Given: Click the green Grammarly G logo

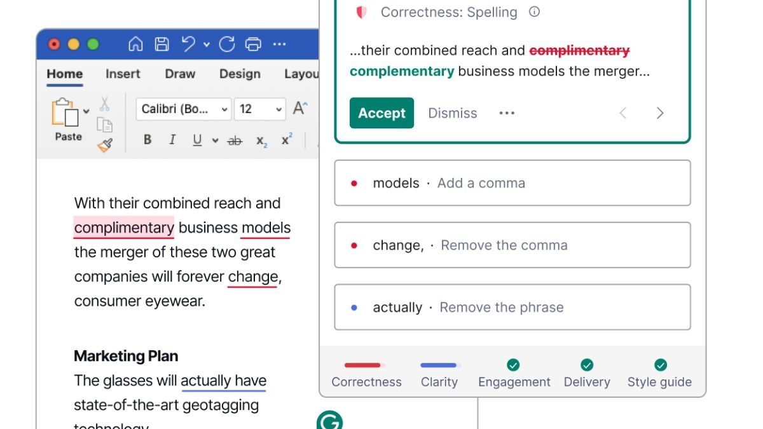Looking at the screenshot, I should [x=329, y=420].
